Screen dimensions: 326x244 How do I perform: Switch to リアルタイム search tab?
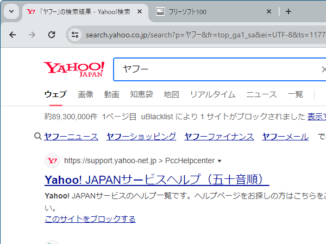[212, 94]
